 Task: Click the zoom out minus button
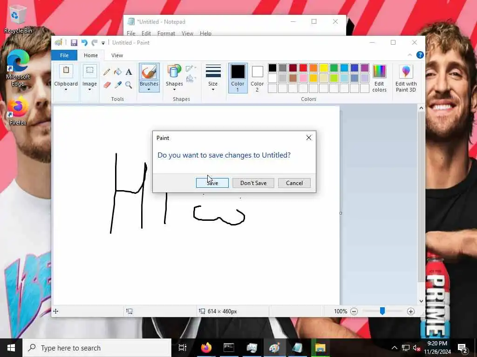point(354,311)
